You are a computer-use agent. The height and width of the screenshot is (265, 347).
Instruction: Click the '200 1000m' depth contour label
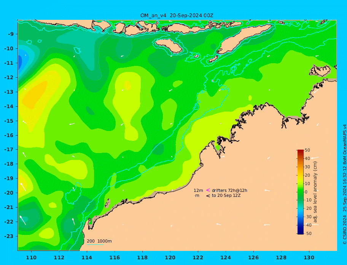(x=99, y=241)
